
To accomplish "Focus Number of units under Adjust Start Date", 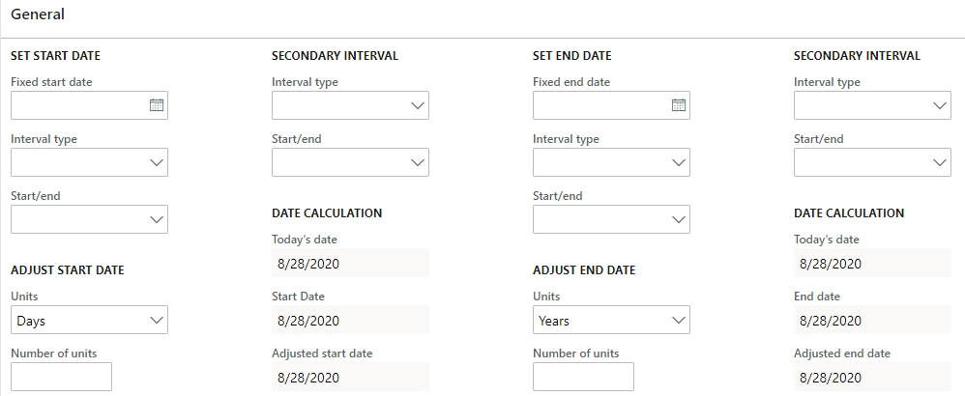I will click(62, 377).
